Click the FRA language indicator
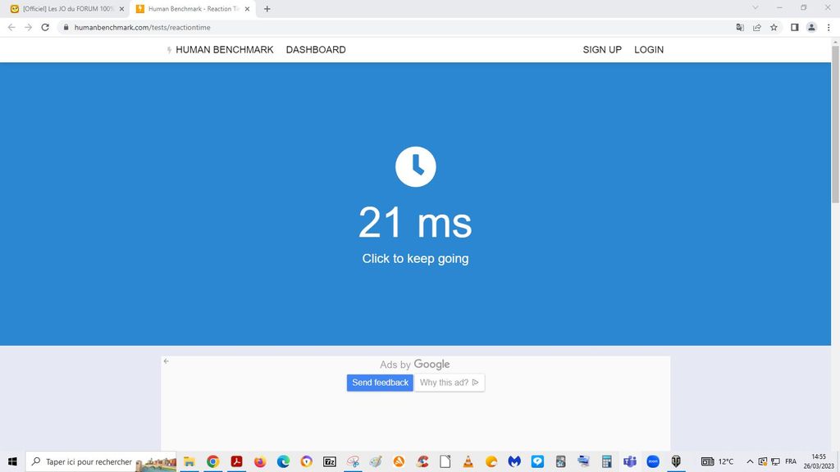Viewport: 840px width, 472px height. [x=790, y=461]
